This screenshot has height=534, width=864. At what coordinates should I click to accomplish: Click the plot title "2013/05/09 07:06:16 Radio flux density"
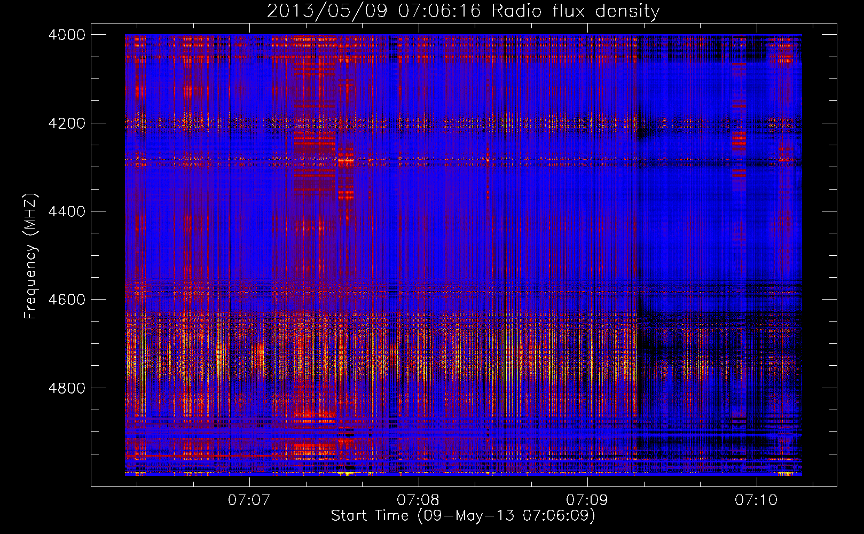click(463, 11)
